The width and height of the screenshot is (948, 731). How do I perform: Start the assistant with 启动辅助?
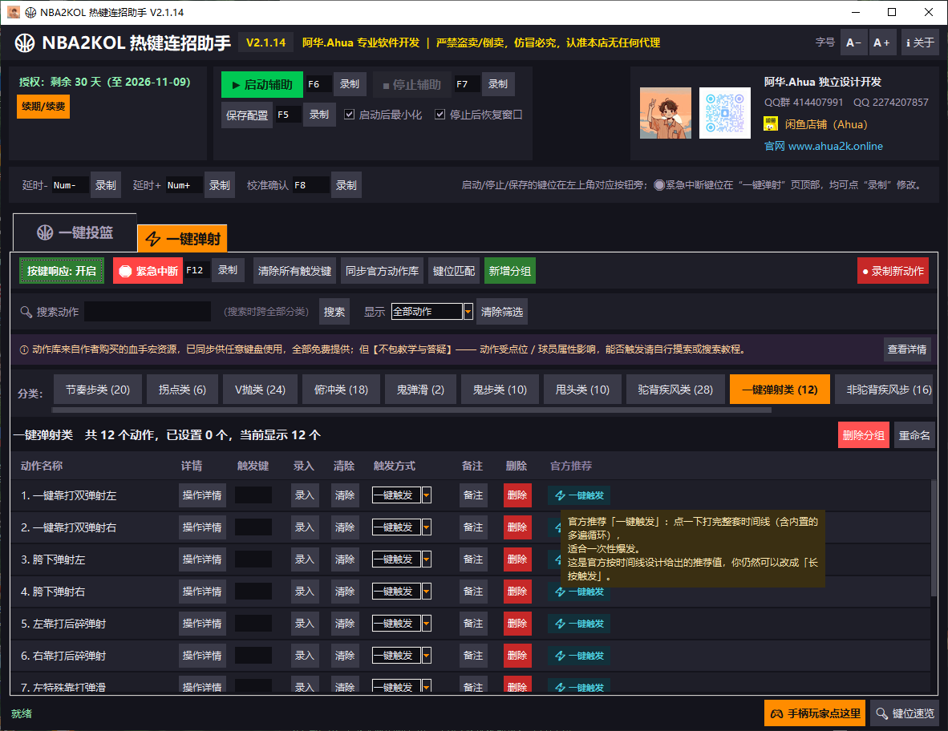(x=261, y=85)
